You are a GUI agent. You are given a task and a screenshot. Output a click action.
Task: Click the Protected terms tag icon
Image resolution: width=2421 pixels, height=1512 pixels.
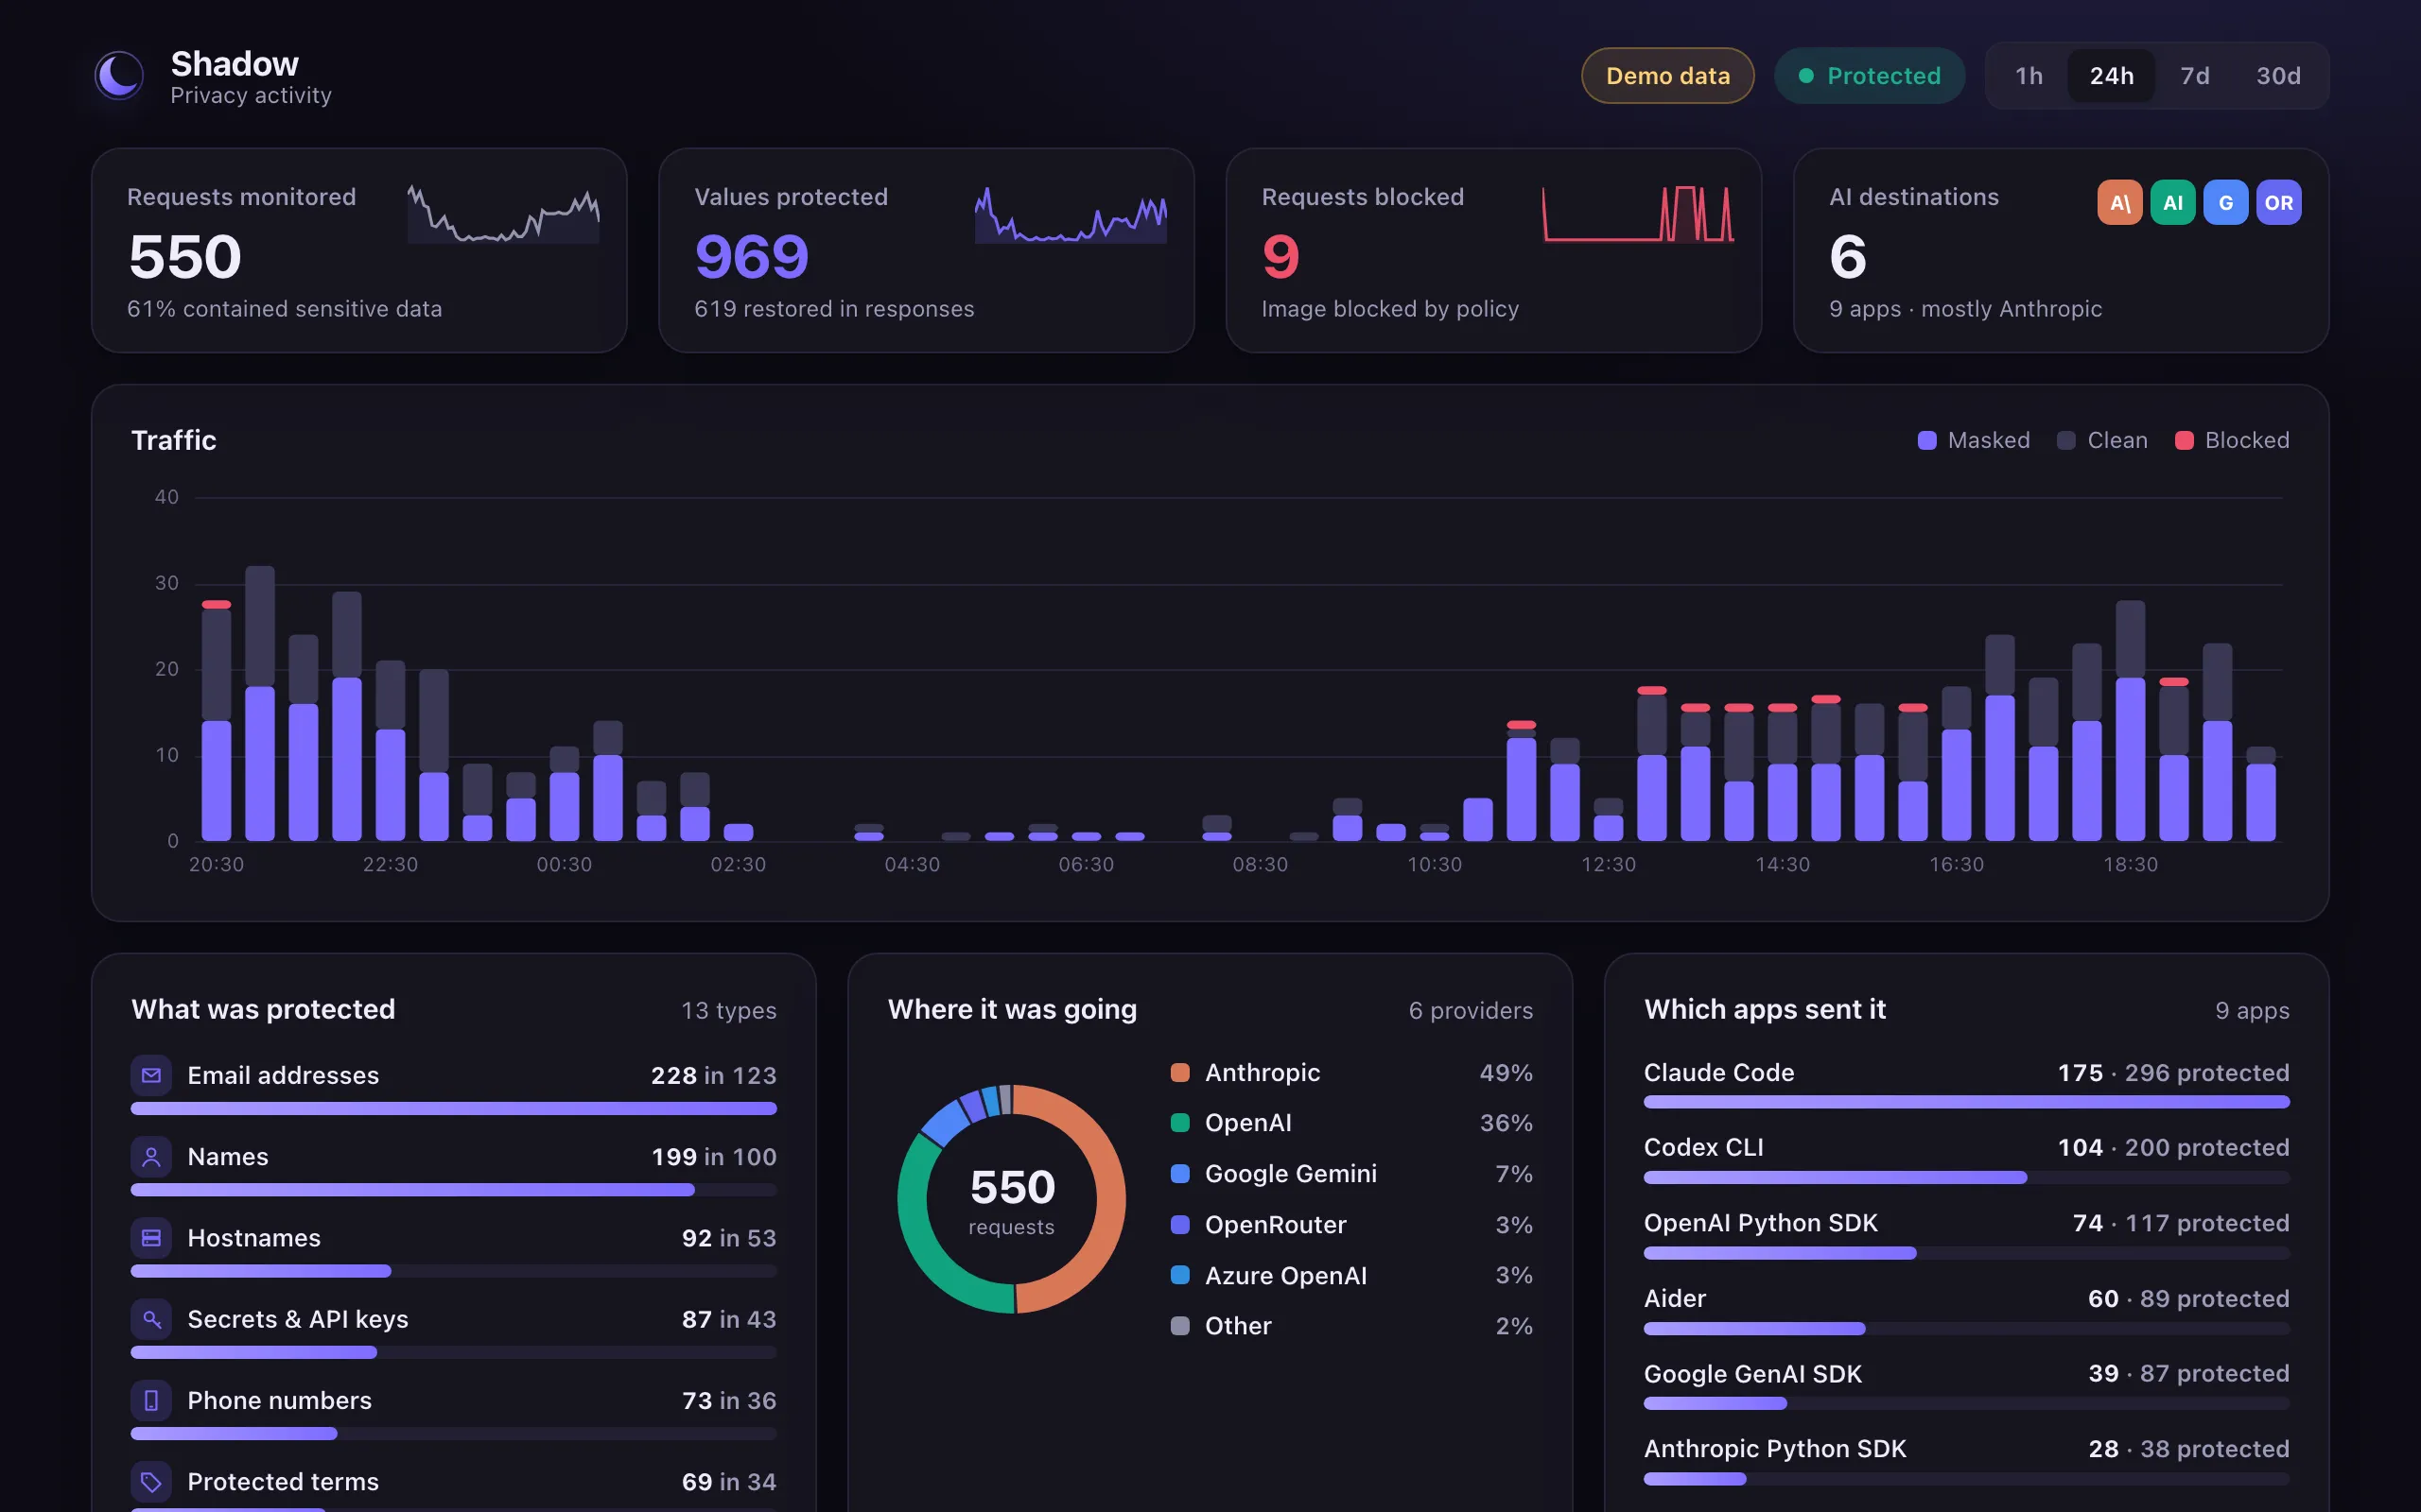coord(151,1482)
